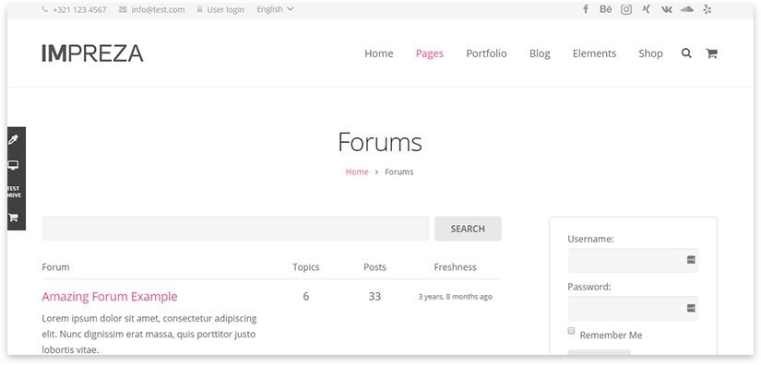Open the Elements menu item
This screenshot has height=365, width=761.
(x=595, y=53)
